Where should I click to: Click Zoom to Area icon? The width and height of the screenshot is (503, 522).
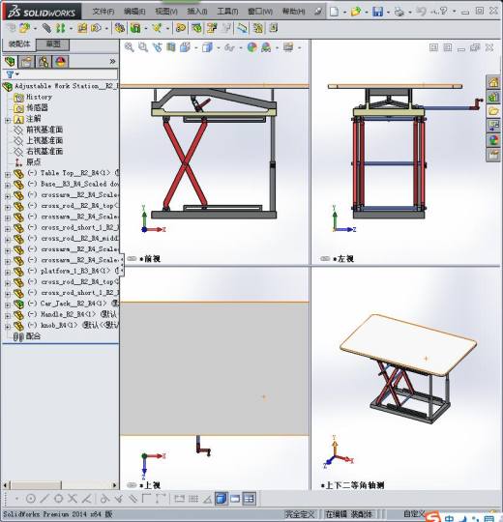[143, 47]
